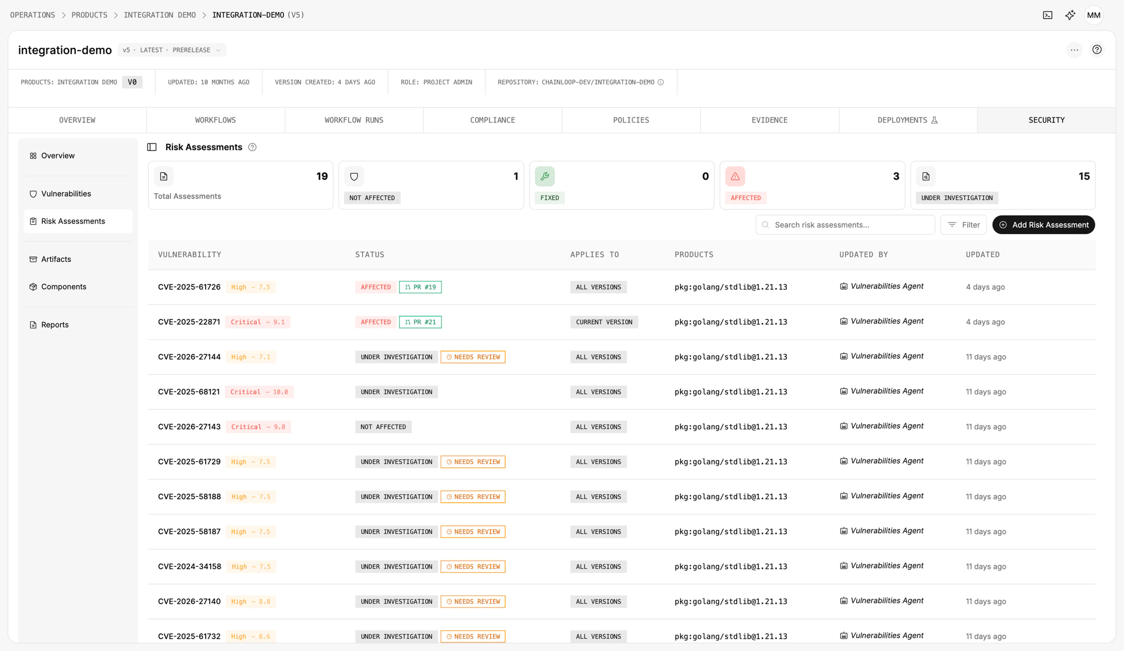Click the Artifacts sidebar icon
The width and height of the screenshot is (1124, 651).
pos(33,260)
